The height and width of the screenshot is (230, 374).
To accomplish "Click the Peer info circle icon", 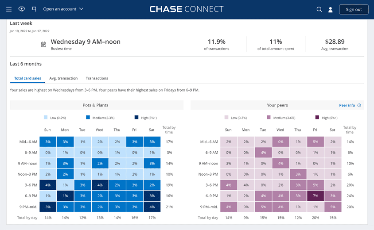I will point(359,105).
